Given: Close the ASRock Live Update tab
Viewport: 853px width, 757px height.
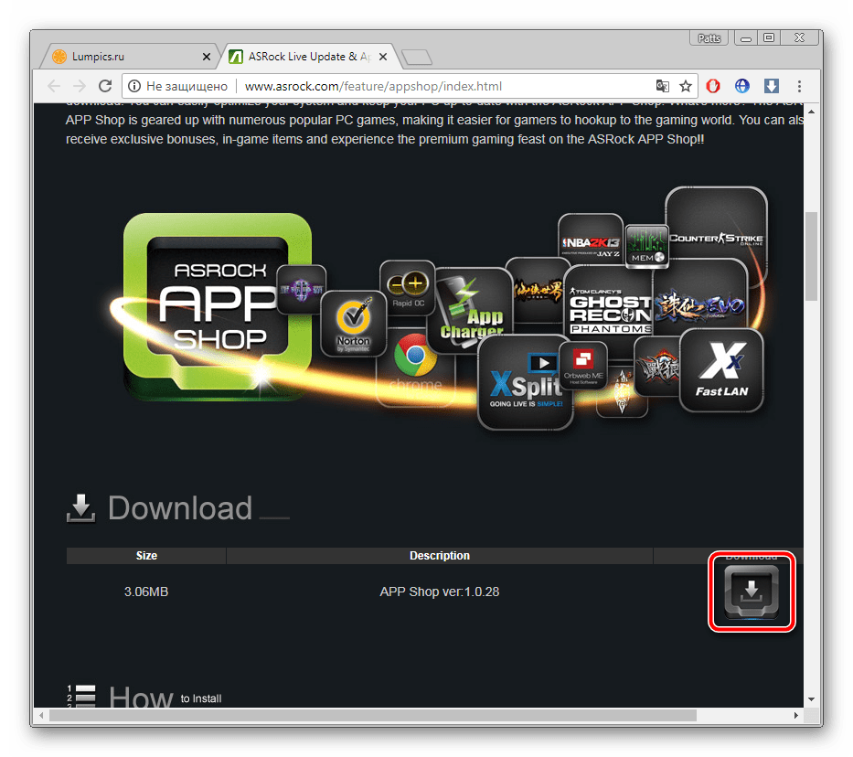Looking at the screenshot, I should [x=382, y=57].
